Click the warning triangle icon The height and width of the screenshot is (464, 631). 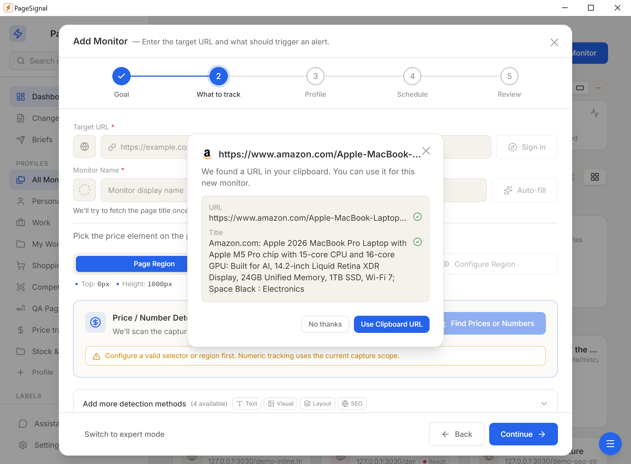(x=97, y=356)
